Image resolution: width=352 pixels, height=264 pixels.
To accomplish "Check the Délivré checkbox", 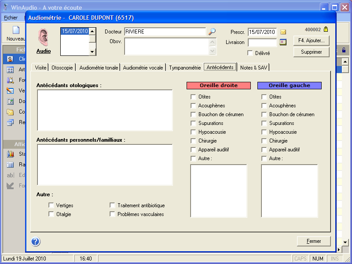I will (x=250, y=53).
